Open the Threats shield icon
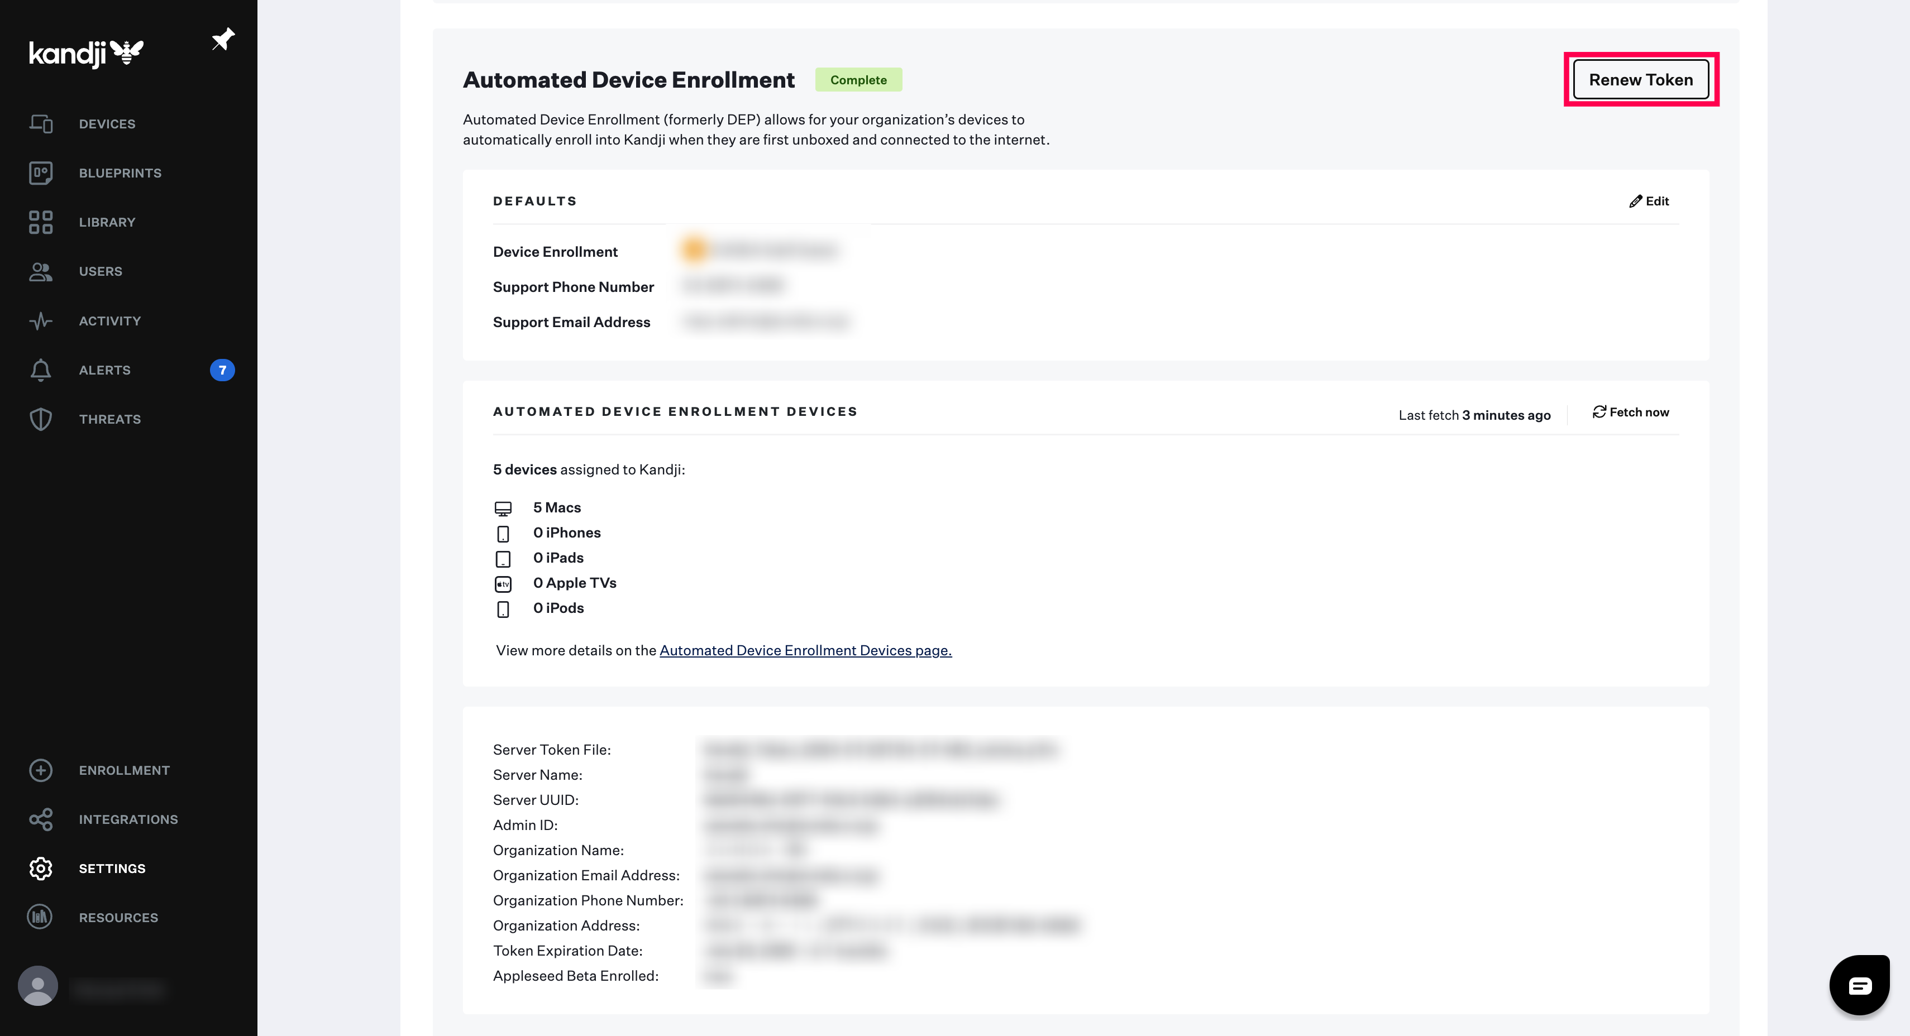This screenshot has width=1910, height=1036. (41, 419)
